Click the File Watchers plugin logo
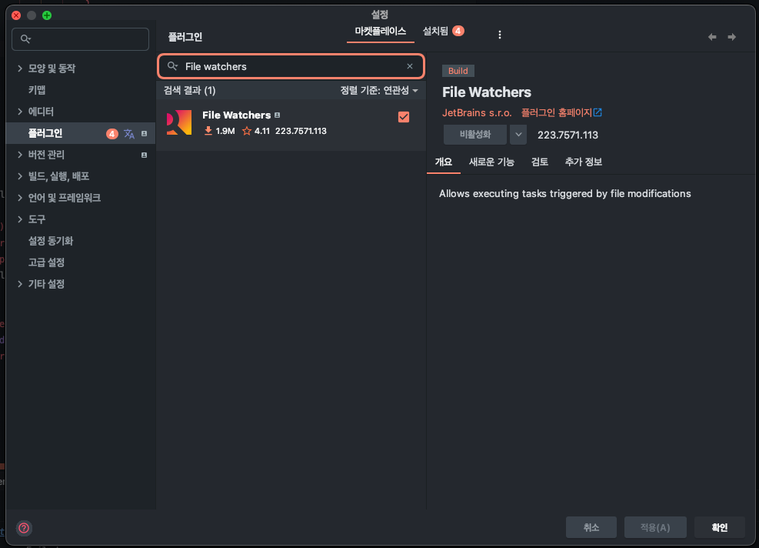 pos(179,122)
